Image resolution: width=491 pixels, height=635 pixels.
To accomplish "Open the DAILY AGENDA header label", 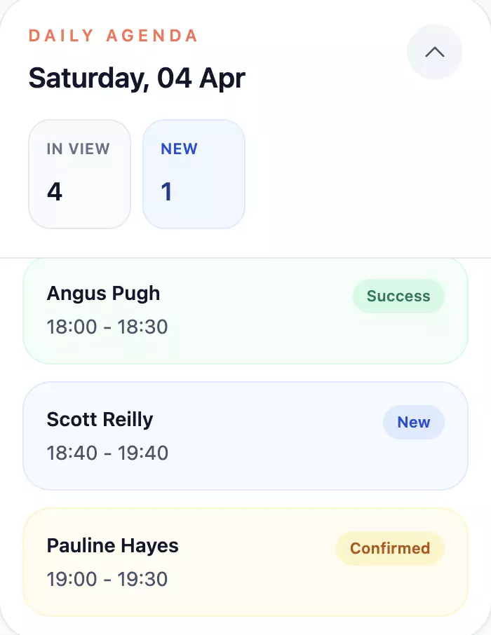I will (x=112, y=36).
